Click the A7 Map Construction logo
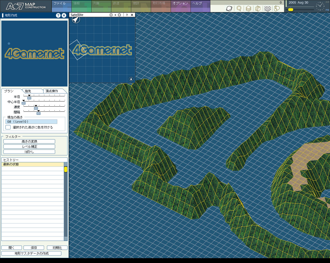330x263 pixels. coord(26,6)
